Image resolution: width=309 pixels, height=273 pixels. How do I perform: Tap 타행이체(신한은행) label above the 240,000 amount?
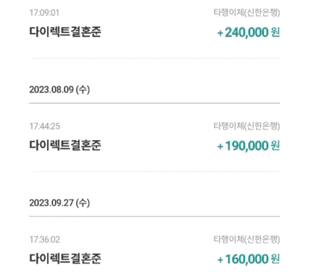point(247,13)
